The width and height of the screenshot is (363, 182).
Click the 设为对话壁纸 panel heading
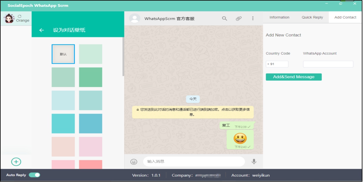click(x=69, y=30)
